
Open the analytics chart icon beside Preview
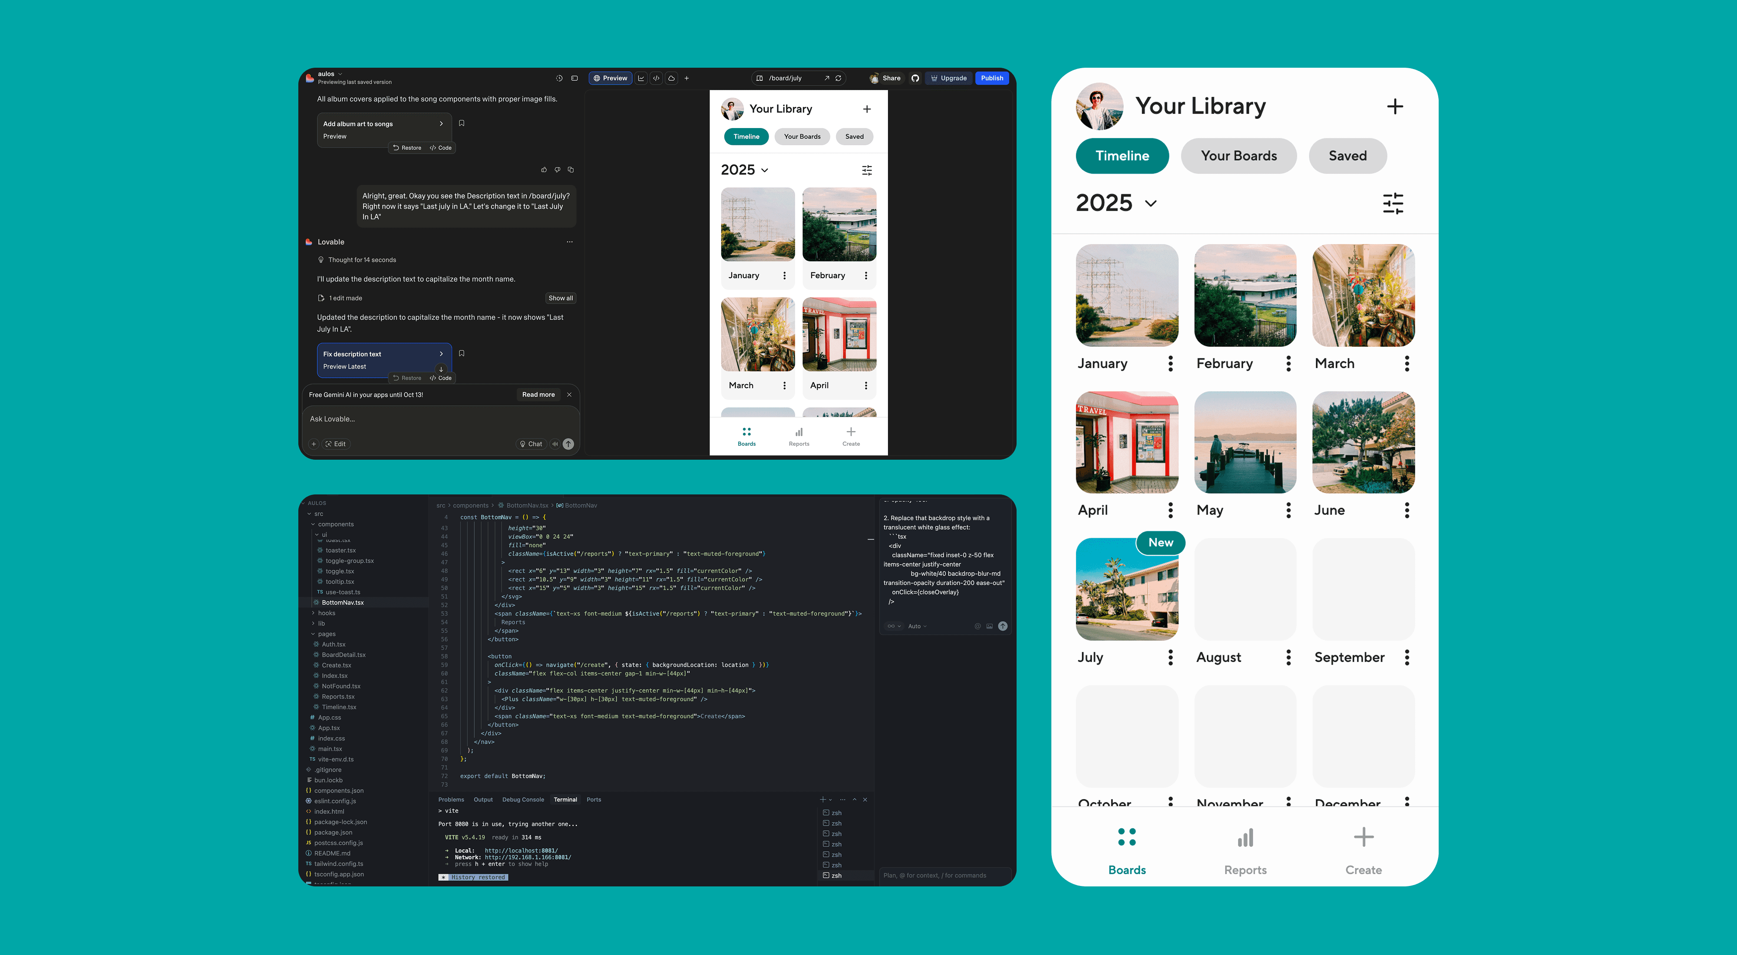[x=641, y=78]
